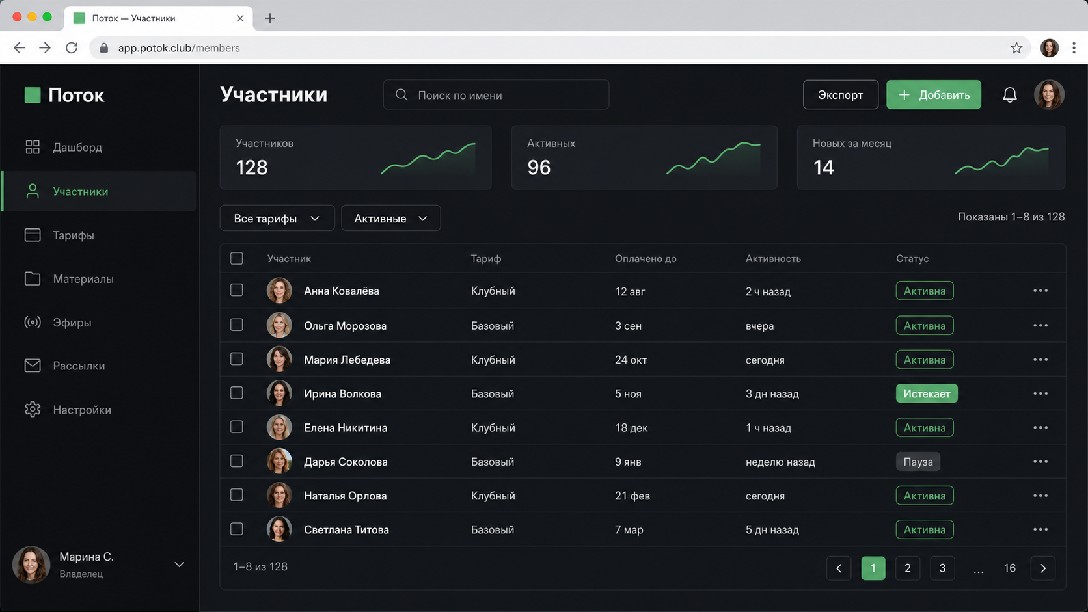Click the Рассылки envelope icon
This screenshot has width=1088, height=612.
tap(33, 366)
